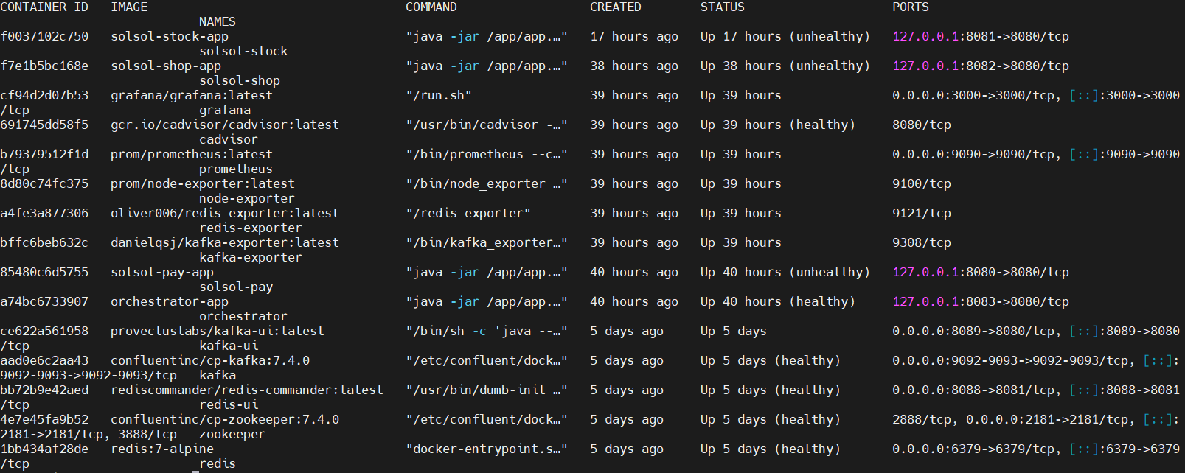The height and width of the screenshot is (473, 1185).
Task: Select container ID a74bc6733907
Action: [x=44, y=302]
